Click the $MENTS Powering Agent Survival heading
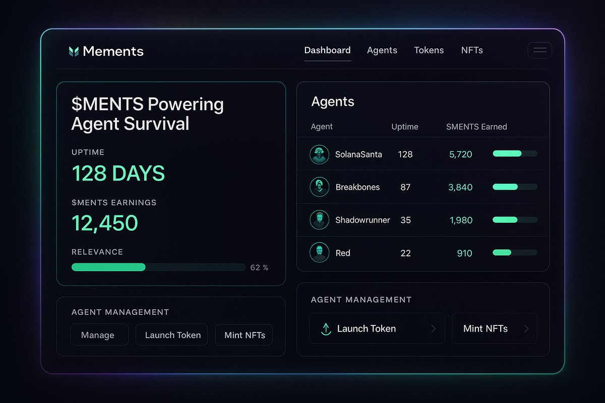605x403 pixels. [x=148, y=113]
